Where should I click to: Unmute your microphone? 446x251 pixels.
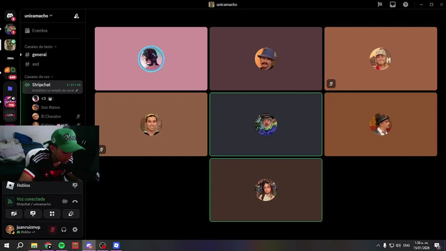point(53,230)
